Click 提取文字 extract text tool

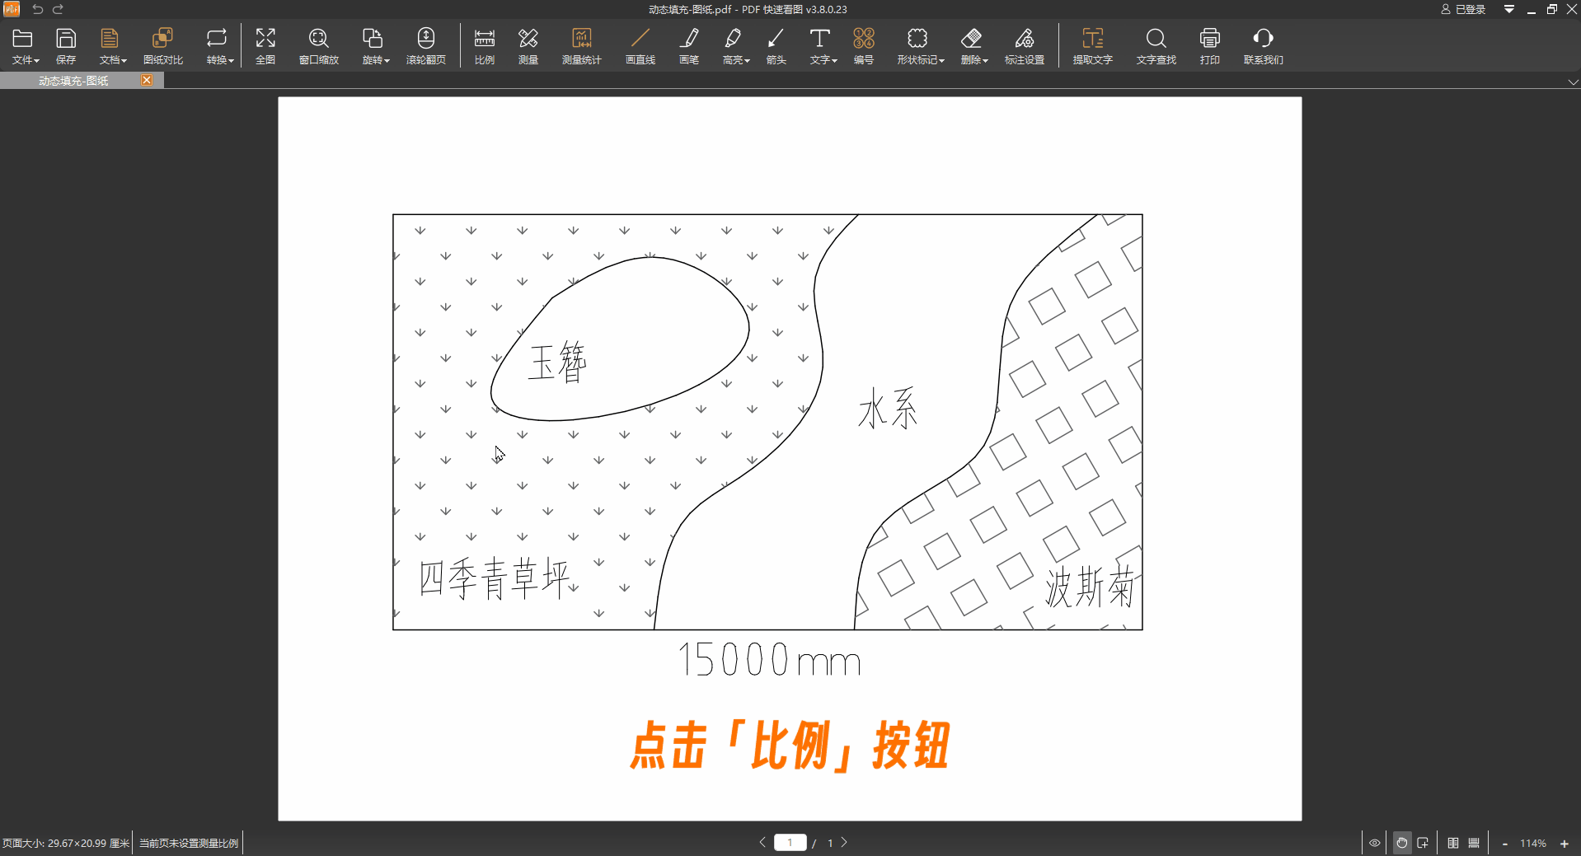(x=1093, y=46)
